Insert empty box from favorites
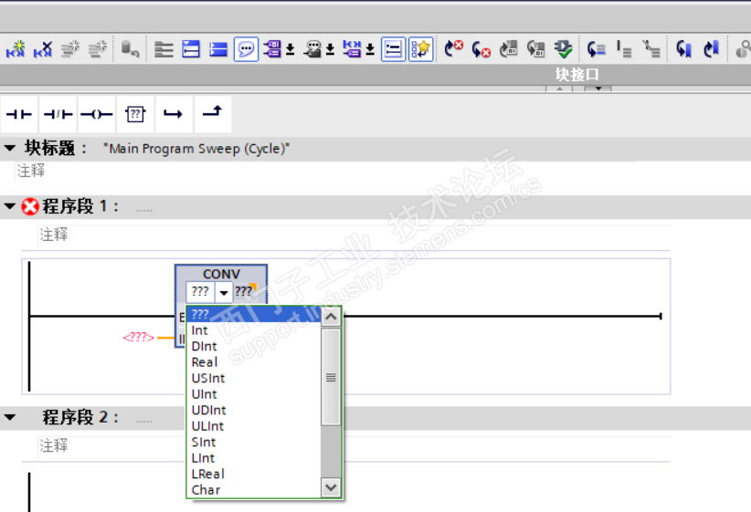 135,114
